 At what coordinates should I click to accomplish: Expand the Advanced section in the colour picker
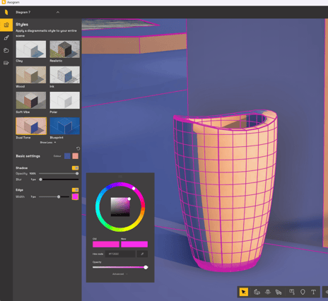(120, 274)
